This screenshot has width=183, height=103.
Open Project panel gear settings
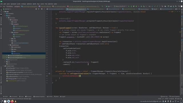pyautogui.click(x=42, y=9)
